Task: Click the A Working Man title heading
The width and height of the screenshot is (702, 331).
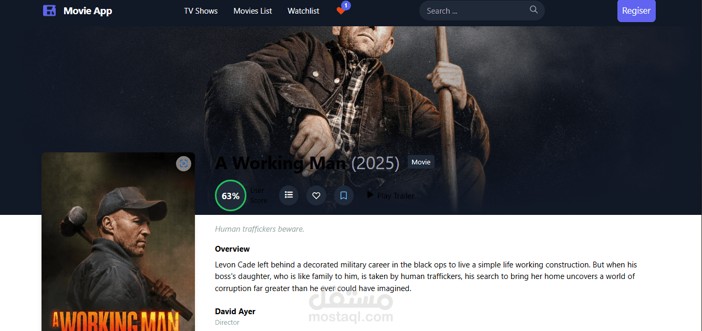Action: point(281,163)
